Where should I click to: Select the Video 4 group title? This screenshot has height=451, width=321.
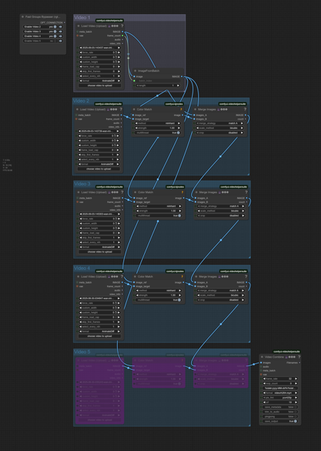click(82, 268)
